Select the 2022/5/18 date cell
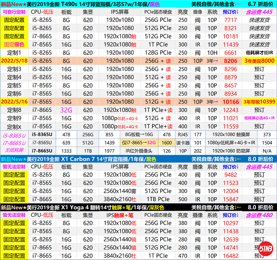277x260 pixels. (x=14, y=61)
